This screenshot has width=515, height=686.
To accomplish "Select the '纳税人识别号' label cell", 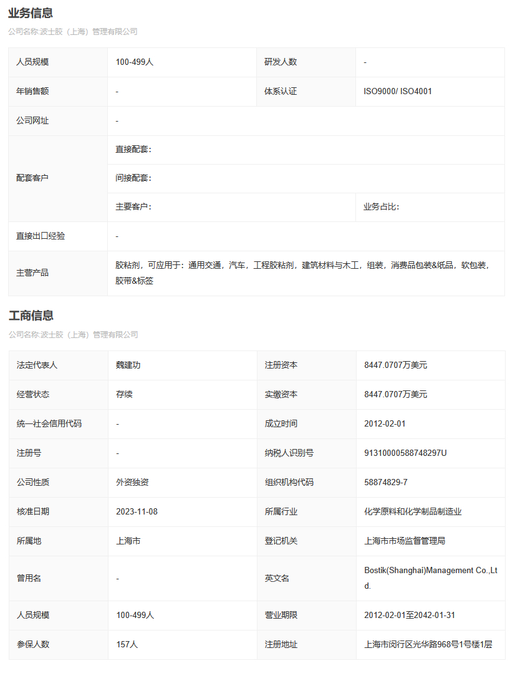I will click(x=306, y=453).
